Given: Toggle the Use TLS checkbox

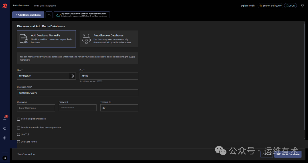Looking at the screenshot, I should (x=19, y=135).
